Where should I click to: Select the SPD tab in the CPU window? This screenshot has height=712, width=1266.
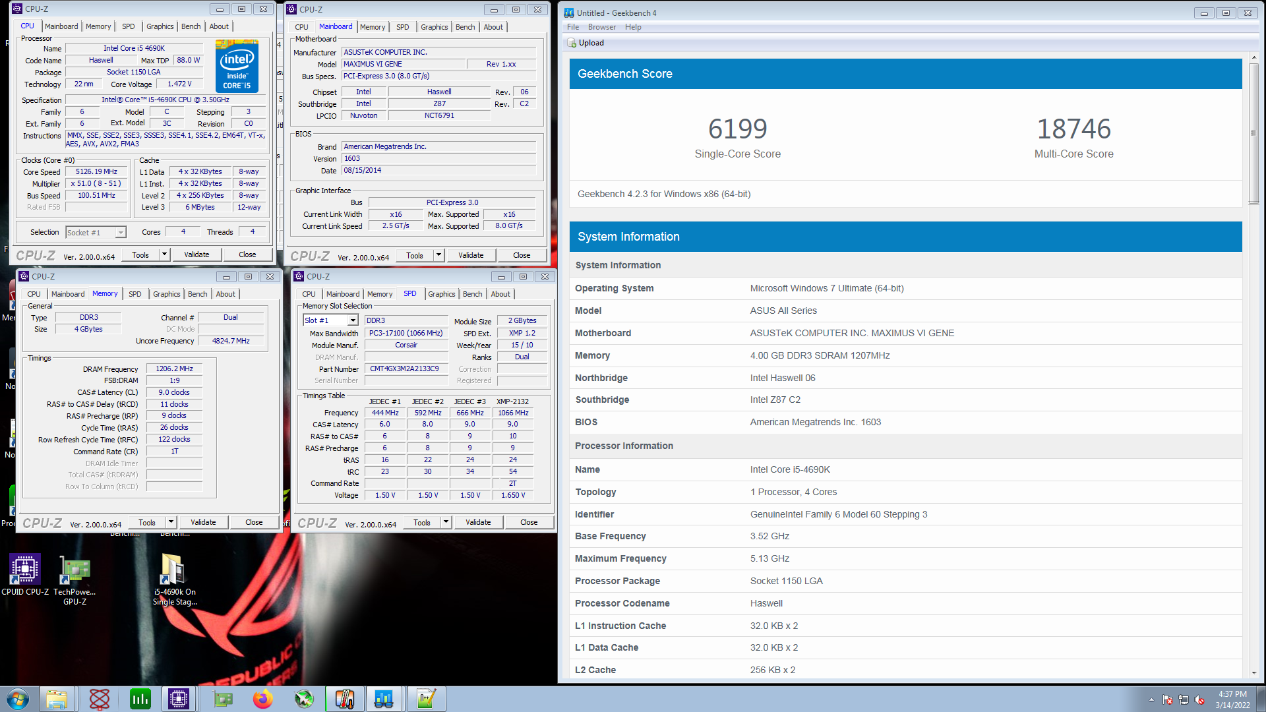[x=128, y=26]
